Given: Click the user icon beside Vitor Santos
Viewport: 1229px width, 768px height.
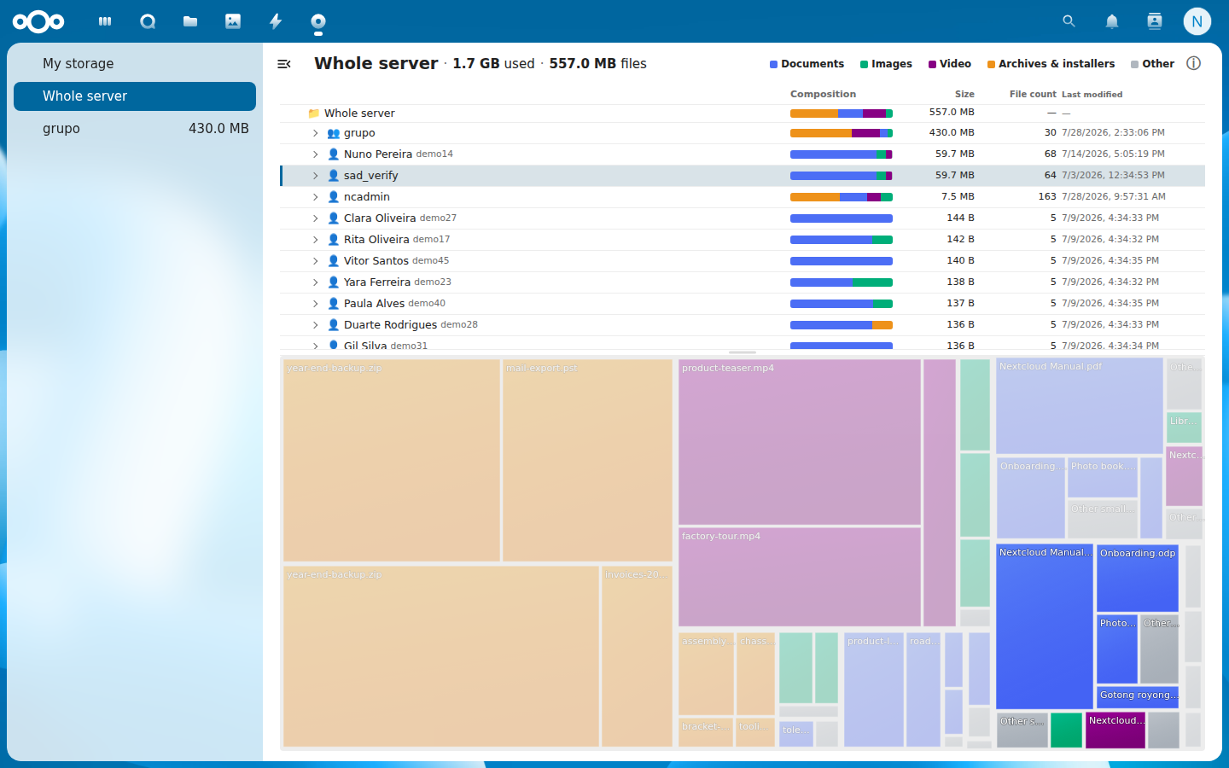Looking at the screenshot, I should (x=334, y=261).
